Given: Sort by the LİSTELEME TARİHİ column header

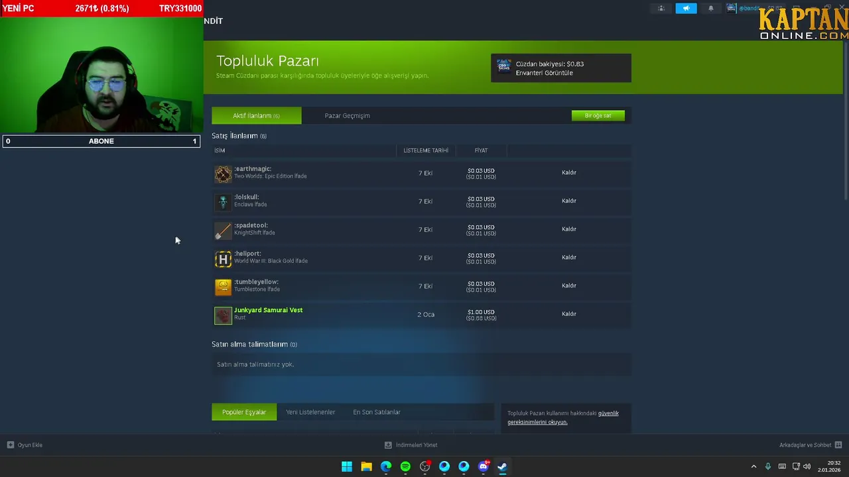Looking at the screenshot, I should tap(426, 150).
